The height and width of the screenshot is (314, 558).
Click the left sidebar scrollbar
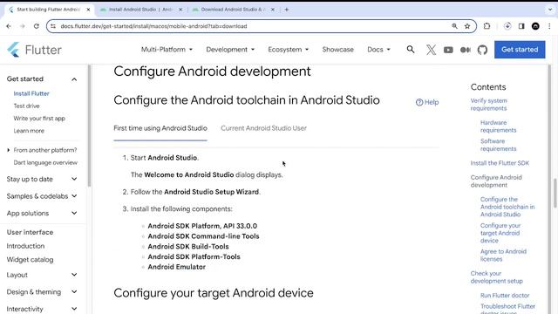(x=89, y=126)
